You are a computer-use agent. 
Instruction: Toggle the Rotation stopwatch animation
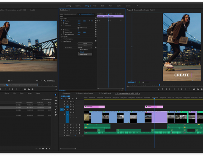click(x=64, y=30)
